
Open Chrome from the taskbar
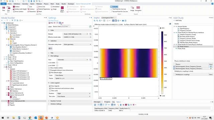pos(30,118)
